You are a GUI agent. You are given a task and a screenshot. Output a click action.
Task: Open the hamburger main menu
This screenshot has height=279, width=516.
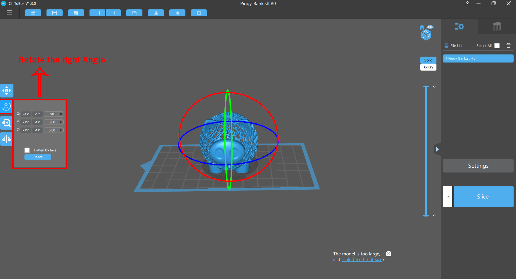tap(9, 13)
